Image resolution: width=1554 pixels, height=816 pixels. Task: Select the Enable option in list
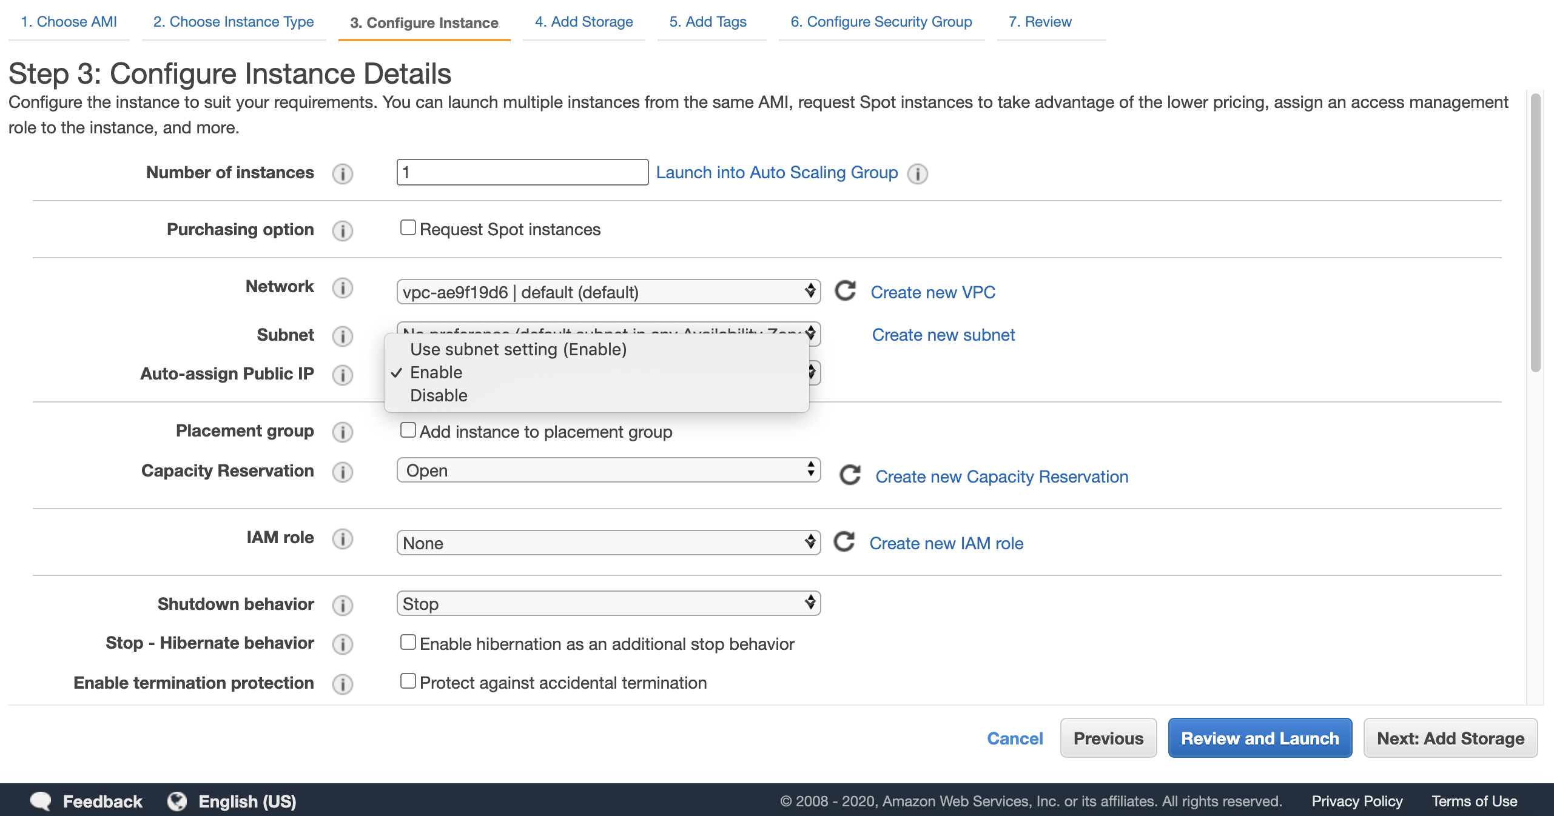[597, 372]
